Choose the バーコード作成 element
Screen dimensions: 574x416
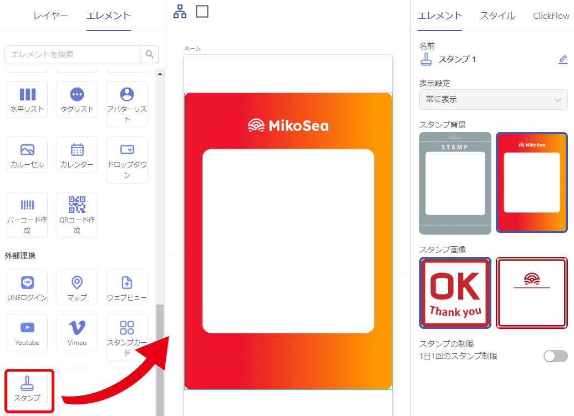click(x=27, y=215)
